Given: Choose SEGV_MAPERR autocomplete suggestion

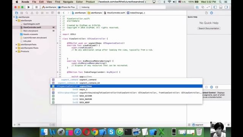Looking at the screenshot, I should pos(126,99).
